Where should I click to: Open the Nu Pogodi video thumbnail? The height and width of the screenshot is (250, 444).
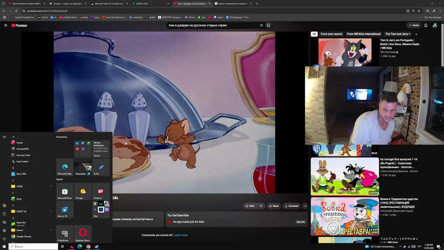click(345, 176)
